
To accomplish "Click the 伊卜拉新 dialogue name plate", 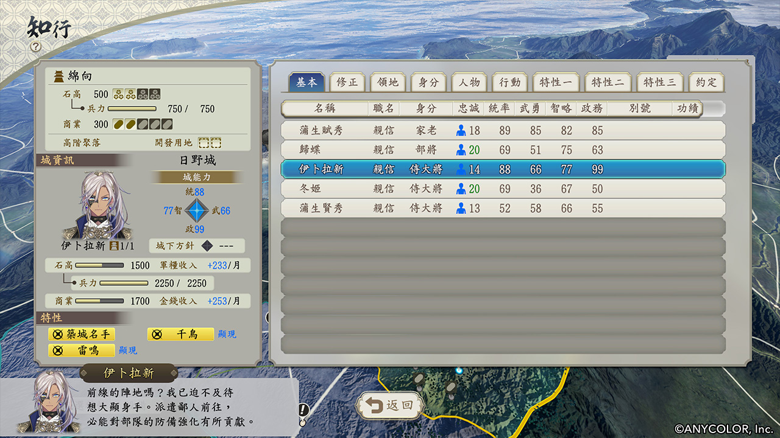I will coord(129,373).
